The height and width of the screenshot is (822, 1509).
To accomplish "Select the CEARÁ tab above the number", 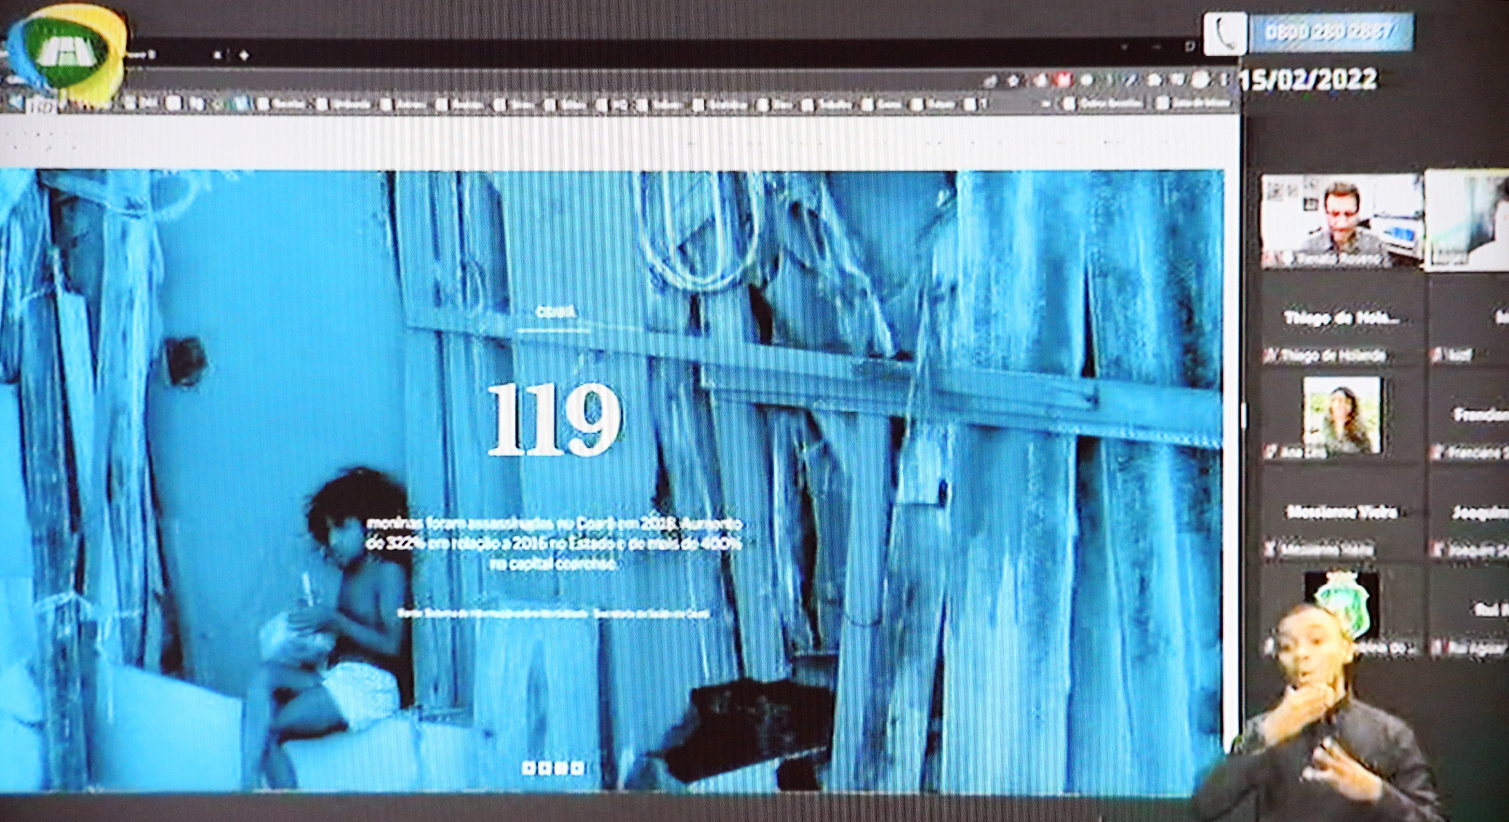I will click(555, 312).
